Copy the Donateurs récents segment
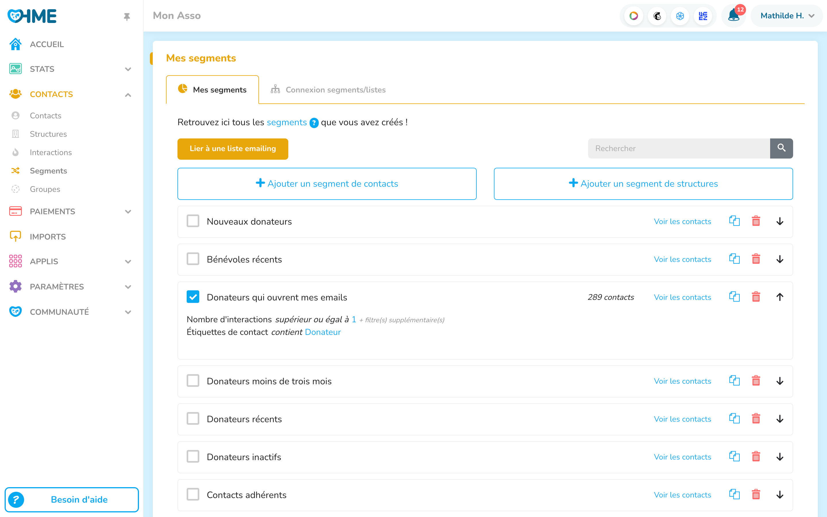The width and height of the screenshot is (827, 517). coord(734,419)
